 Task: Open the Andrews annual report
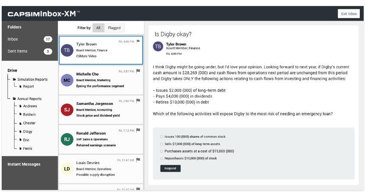30,106
